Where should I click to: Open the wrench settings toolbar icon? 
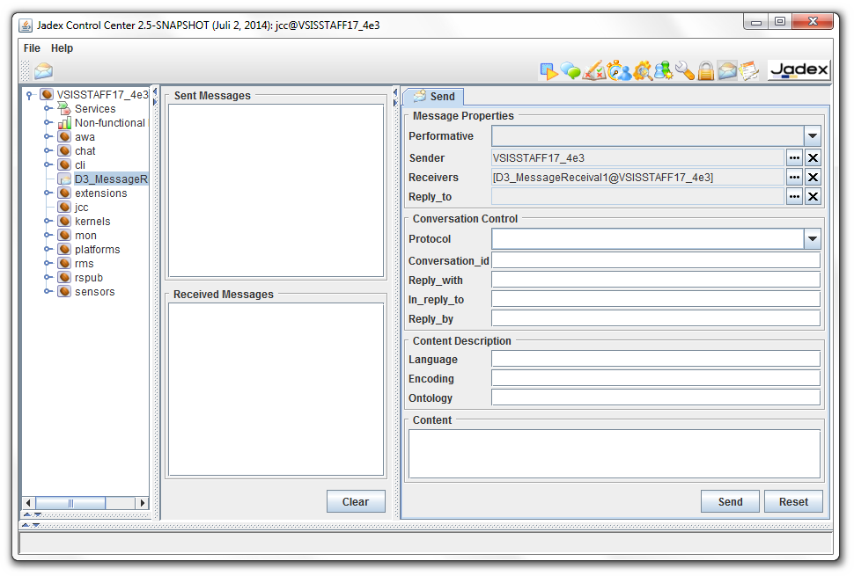[x=685, y=71]
